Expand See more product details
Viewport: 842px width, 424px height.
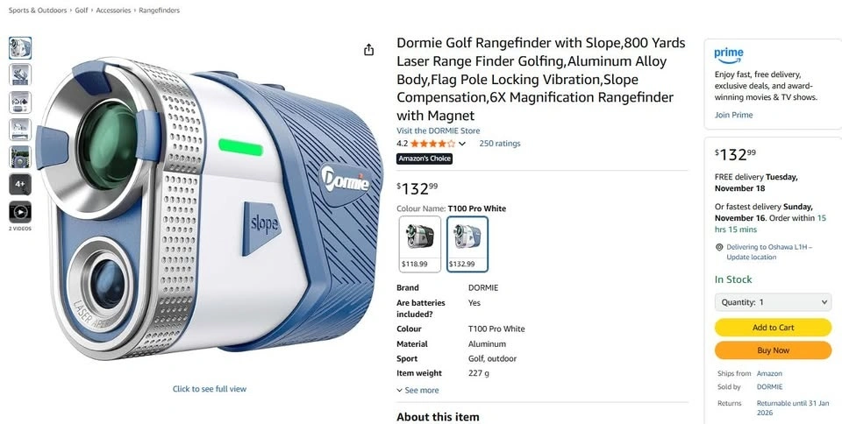point(417,390)
